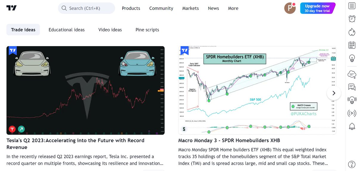Click the Tesla symbol badge on chart

click(12, 129)
